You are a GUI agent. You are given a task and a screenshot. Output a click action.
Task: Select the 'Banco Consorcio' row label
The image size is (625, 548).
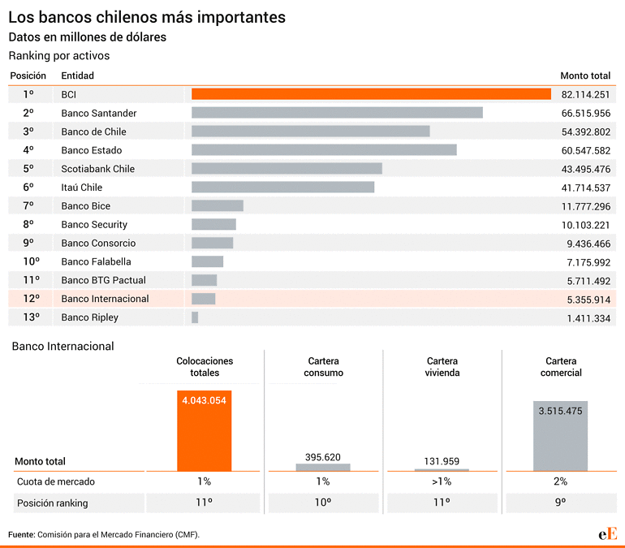tap(98, 243)
